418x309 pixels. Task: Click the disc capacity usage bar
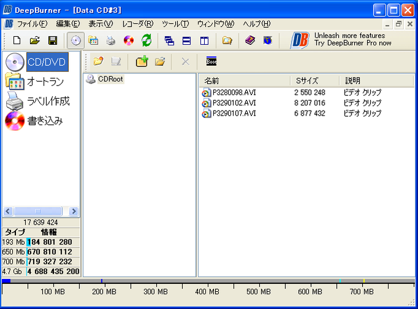coord(208,281)
